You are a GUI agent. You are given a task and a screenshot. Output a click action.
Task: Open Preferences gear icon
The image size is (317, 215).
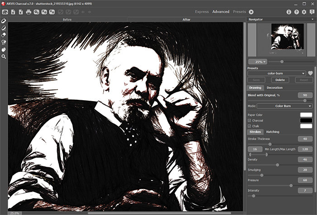(304, 12)
